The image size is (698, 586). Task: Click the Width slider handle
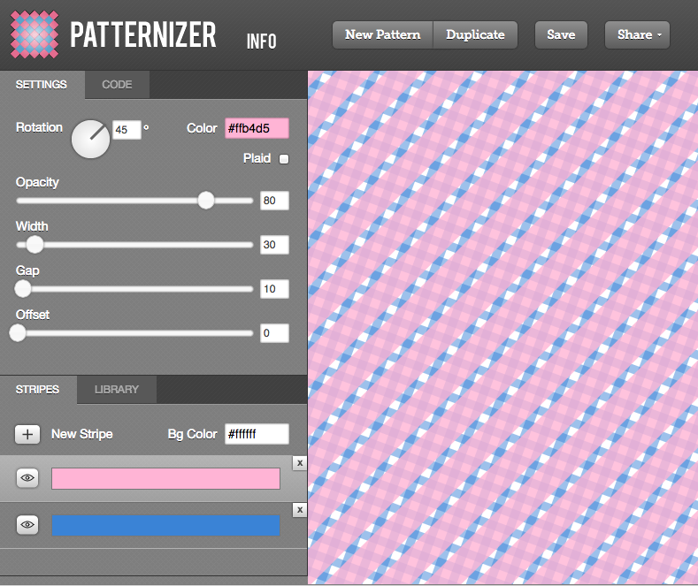35,245
